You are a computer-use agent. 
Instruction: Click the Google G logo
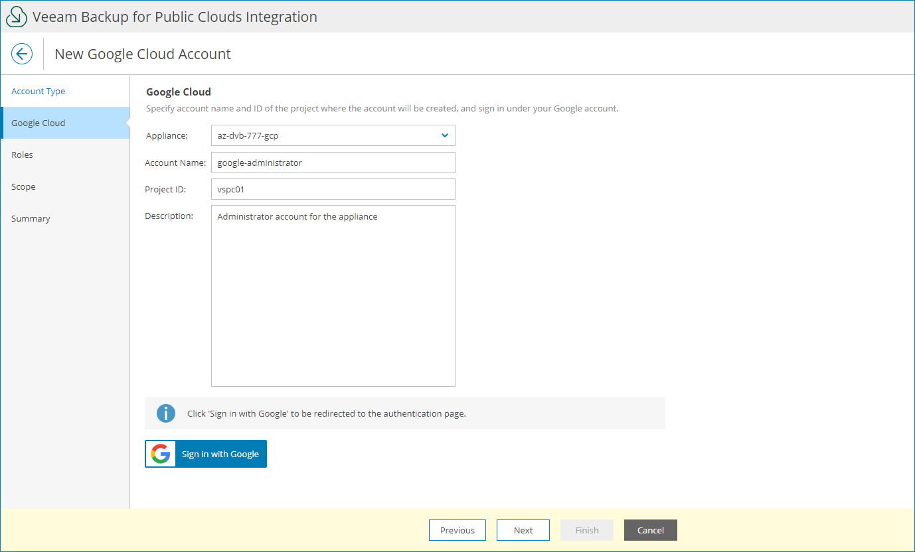coord(161,454)
